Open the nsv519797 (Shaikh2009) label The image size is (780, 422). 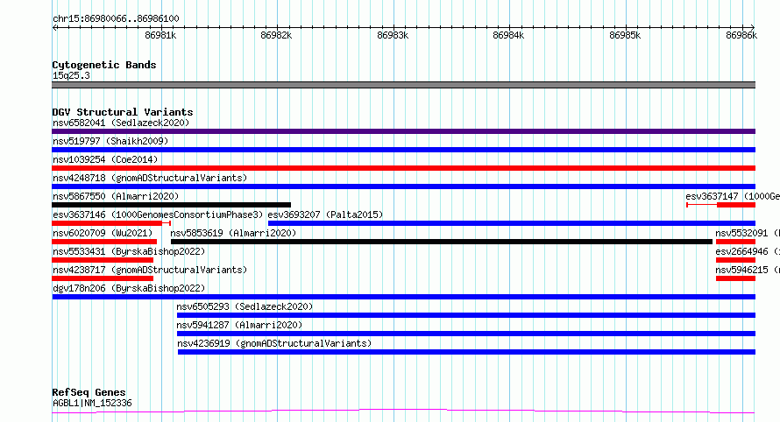(x=110, y=141)
